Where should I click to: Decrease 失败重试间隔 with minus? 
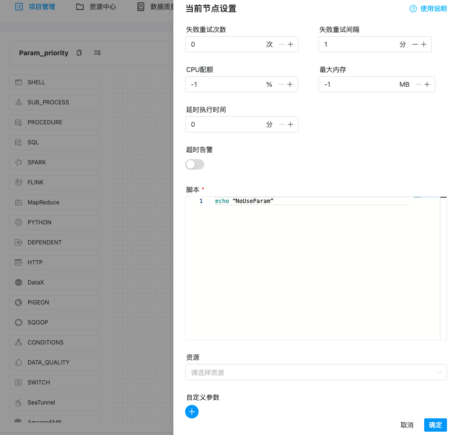pos(415,44)
